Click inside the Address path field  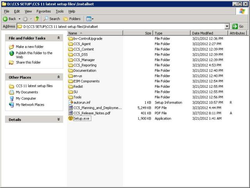pos(121,26)
